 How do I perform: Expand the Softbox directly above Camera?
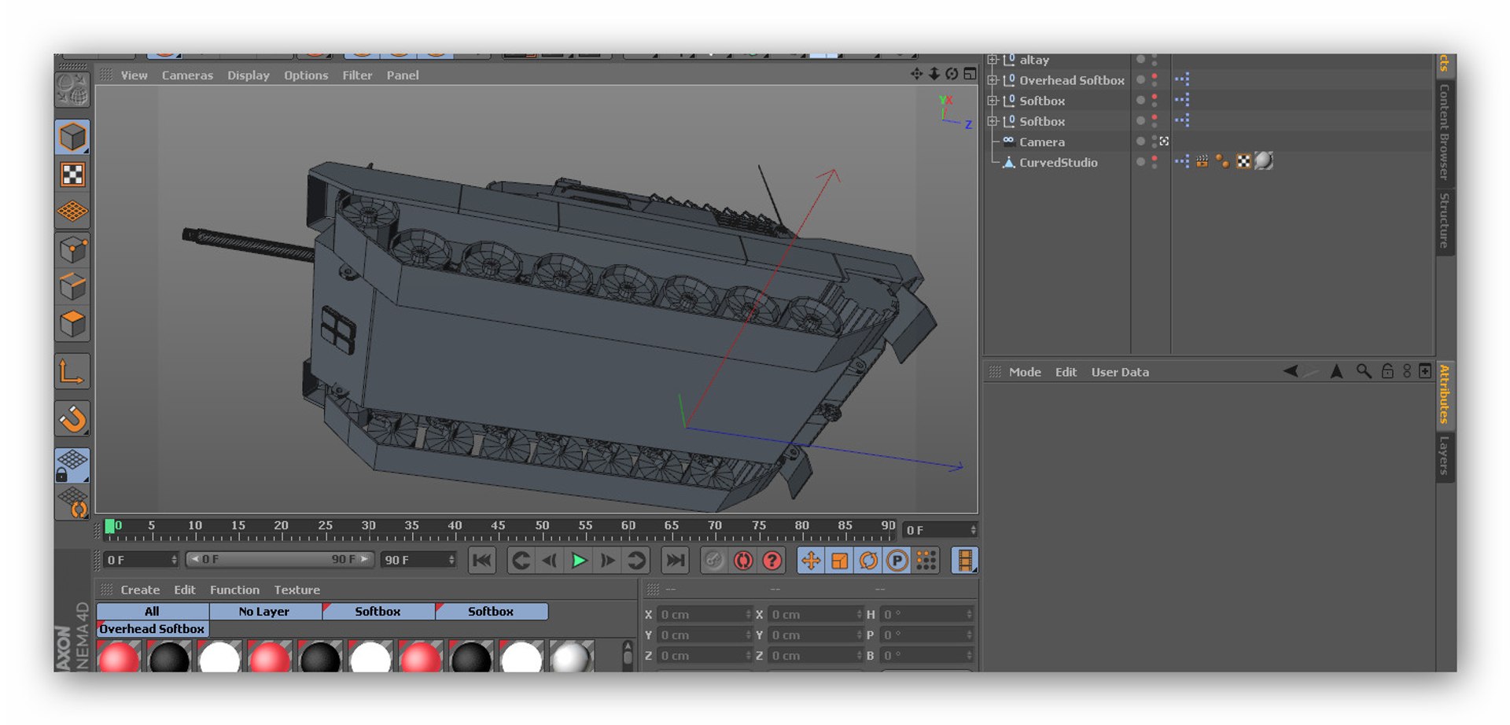(x=993, y=121)
